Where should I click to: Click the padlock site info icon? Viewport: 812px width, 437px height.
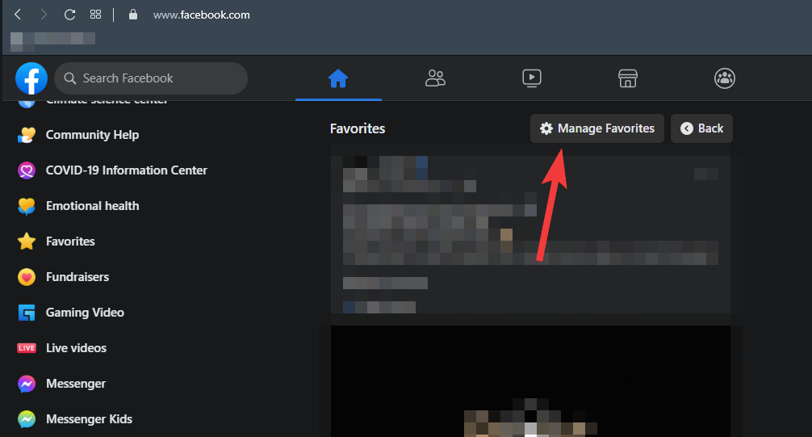tap(133, 15)
